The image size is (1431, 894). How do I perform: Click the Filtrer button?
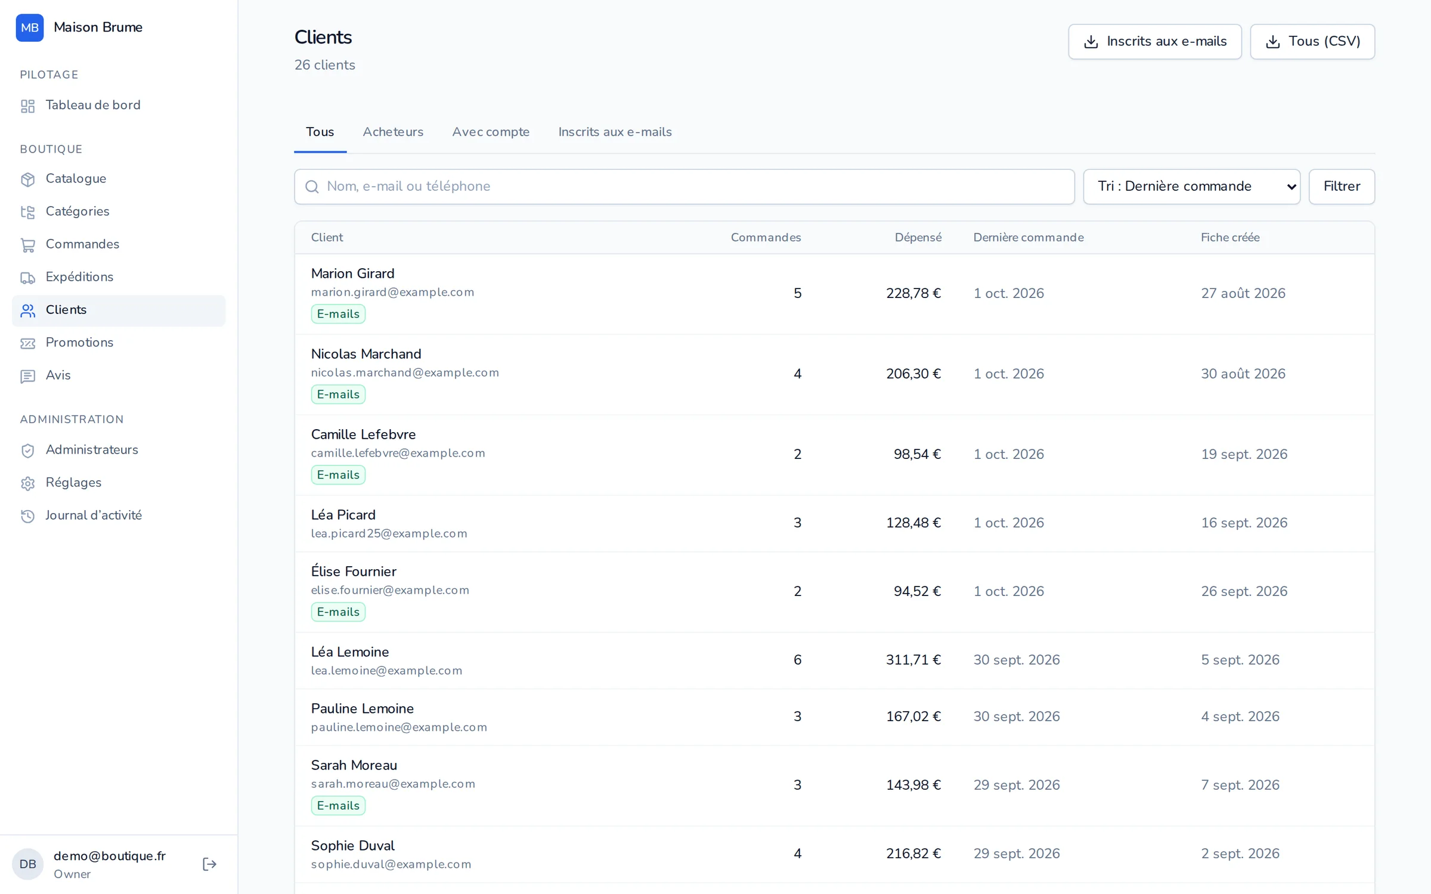click(1342, 187)
